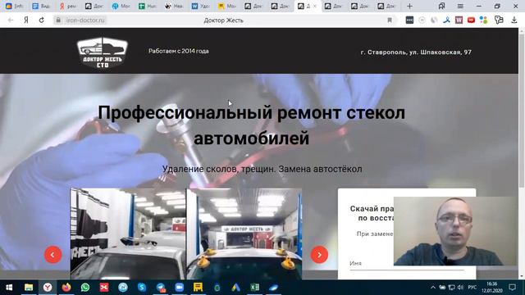Open the Windows notification center
Viewport: 525px width, 295px height.
(512, 288)
